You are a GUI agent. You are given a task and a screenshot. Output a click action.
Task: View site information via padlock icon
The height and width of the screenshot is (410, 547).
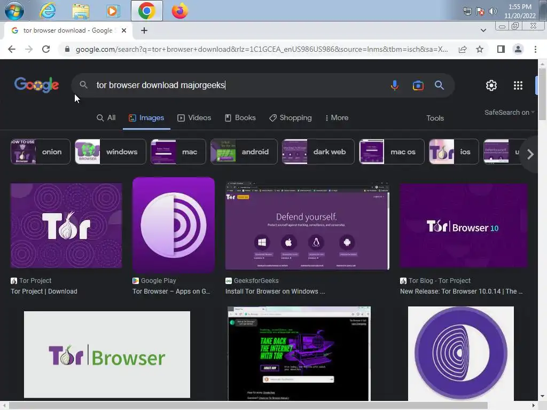coord(67,49)
